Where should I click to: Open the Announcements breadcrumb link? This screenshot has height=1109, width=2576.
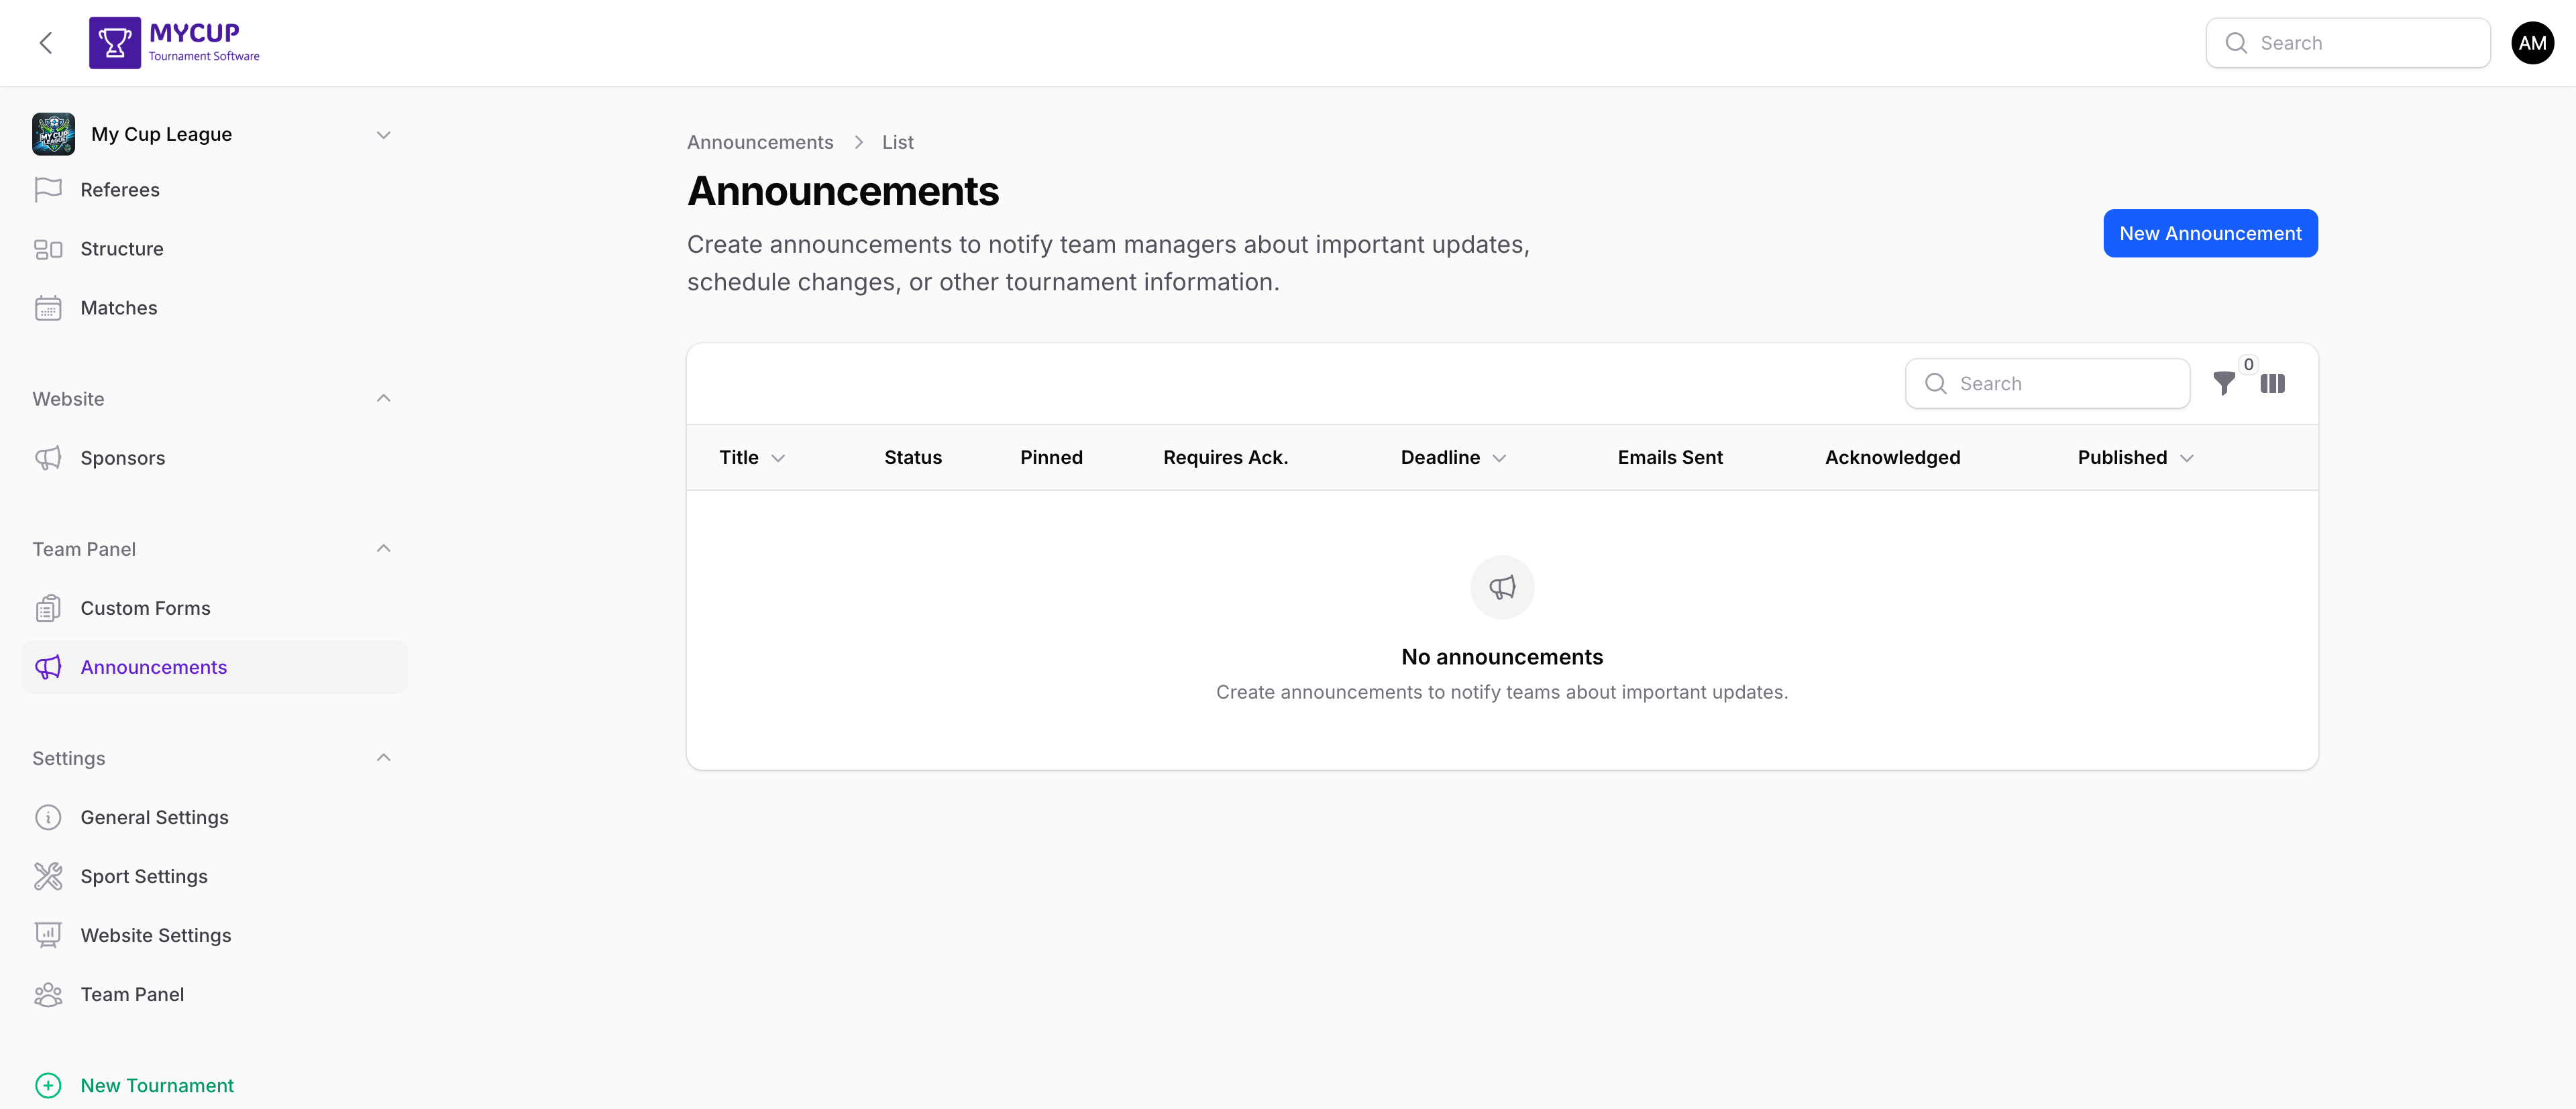click(760, 142)
